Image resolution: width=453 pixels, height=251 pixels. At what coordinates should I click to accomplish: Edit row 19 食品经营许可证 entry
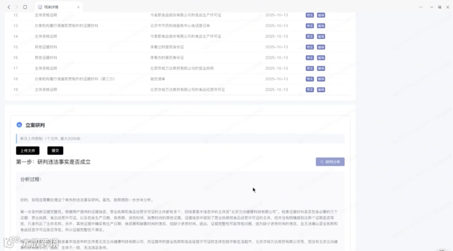[x=320, y=89]
